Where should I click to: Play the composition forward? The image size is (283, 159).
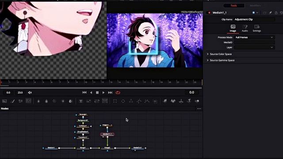[103, 92]
